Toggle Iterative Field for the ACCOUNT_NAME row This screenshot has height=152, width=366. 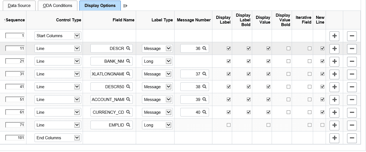coord(309,100)
